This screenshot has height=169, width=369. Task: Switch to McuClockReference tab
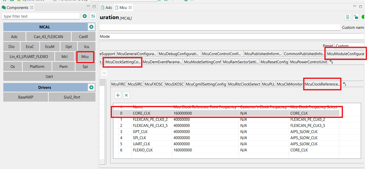coord(322,84)
